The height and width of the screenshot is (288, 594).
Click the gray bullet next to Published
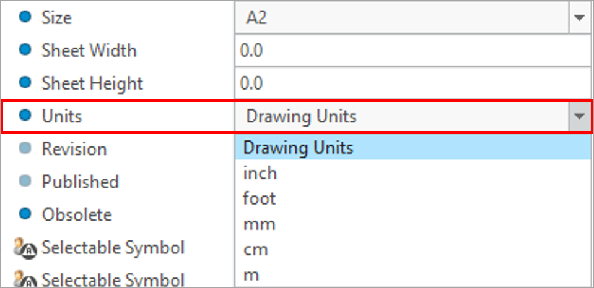[x=25, y=182]
